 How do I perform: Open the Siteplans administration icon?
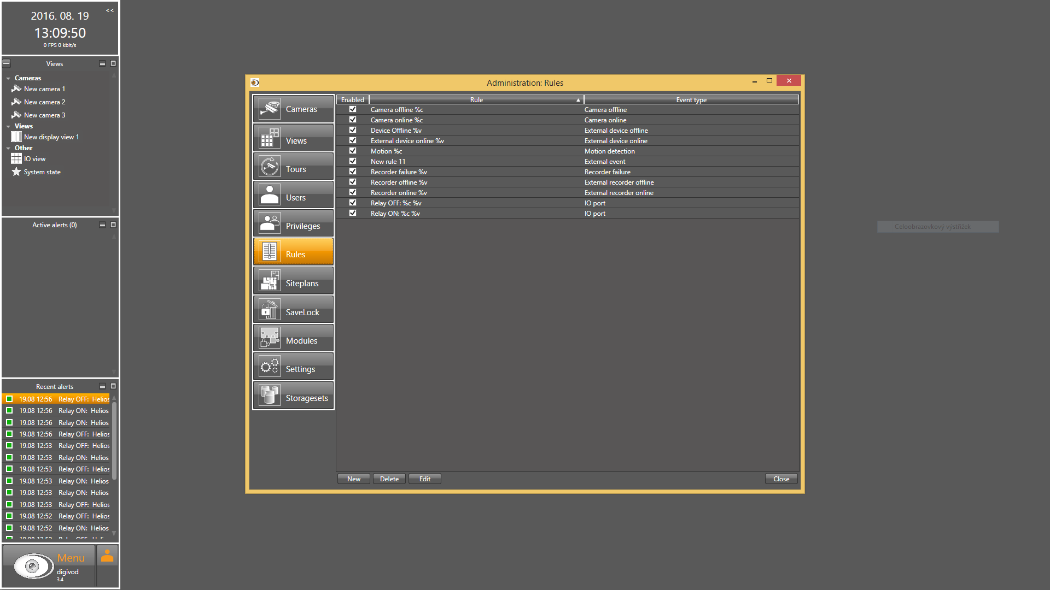tap(270, 281)
